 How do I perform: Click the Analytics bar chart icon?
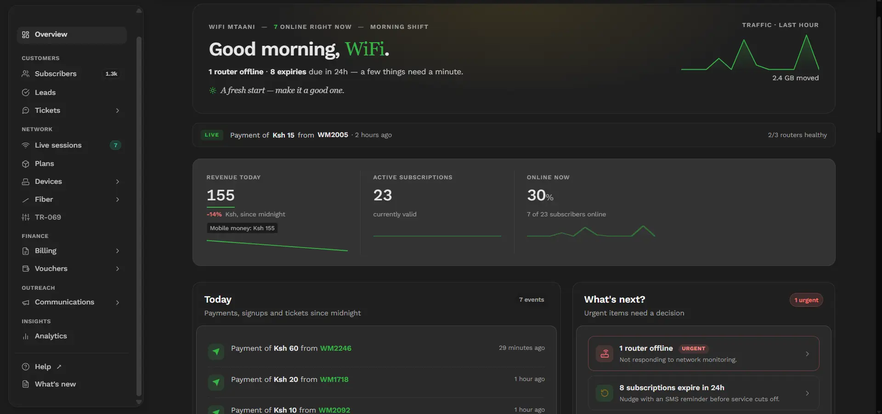pyautogui.click(x=26, y=336)
